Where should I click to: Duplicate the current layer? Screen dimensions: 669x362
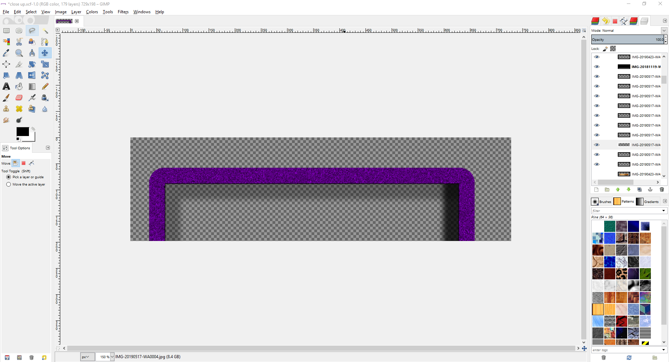click(639, 190)
